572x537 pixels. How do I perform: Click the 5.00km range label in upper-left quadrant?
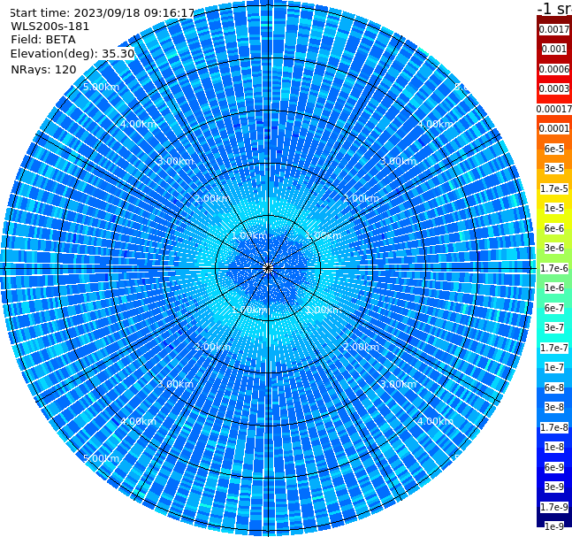101,87
